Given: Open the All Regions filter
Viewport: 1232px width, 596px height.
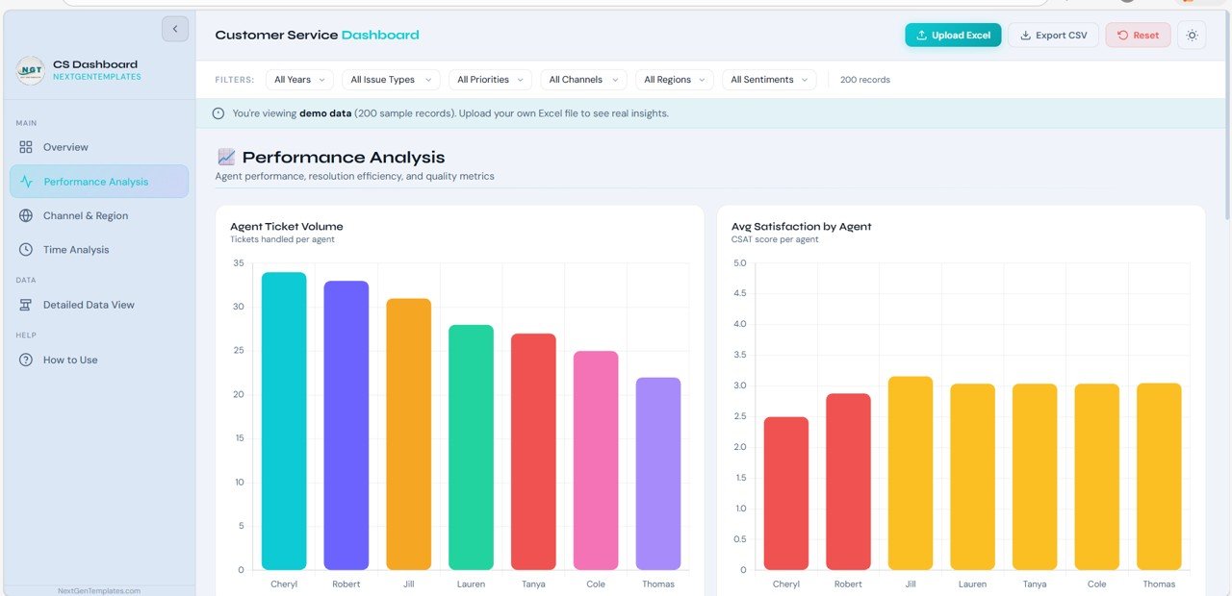Looking at the screenshot, I should pos(674,80).
